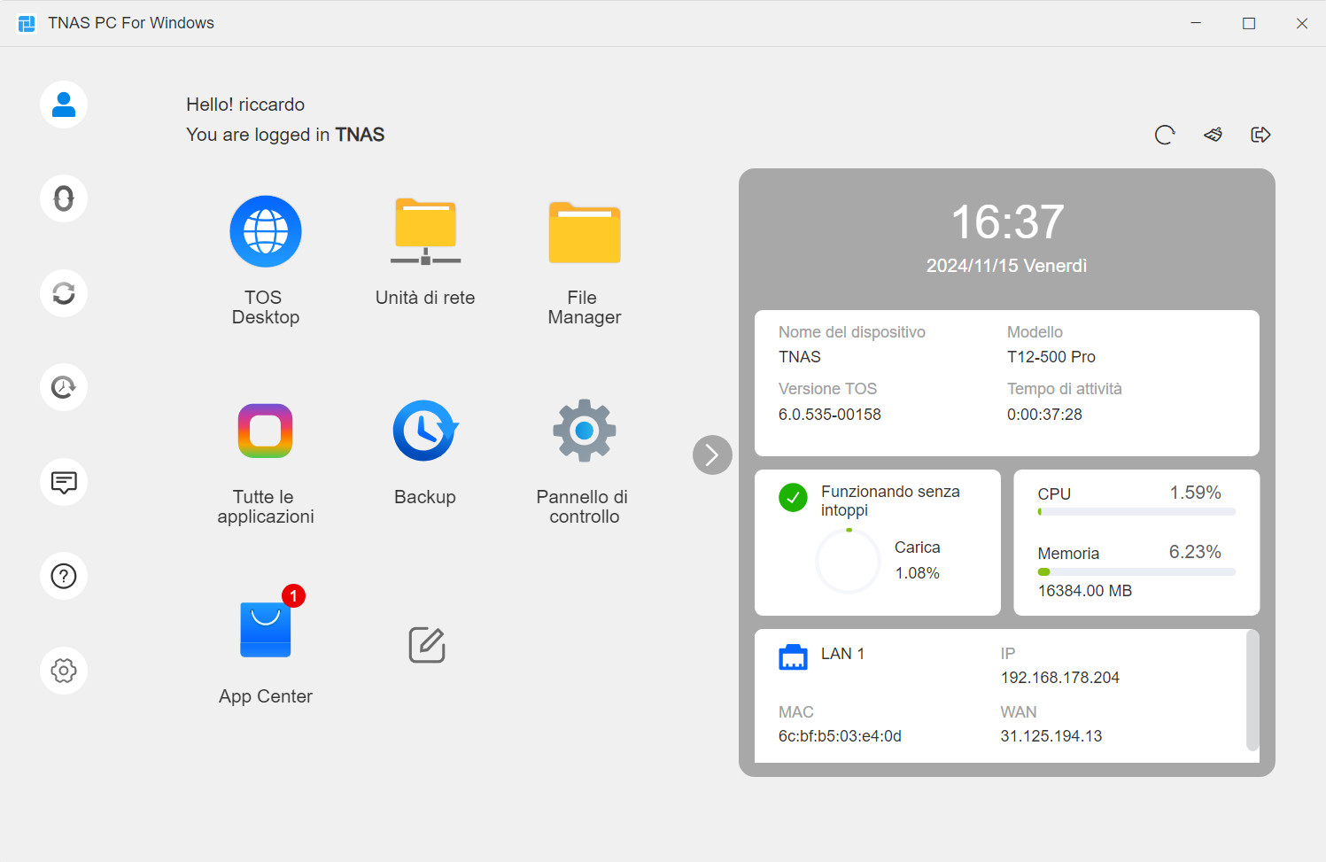
Task: Open the backup history clock sidebar icon
Action: [64, 387]
